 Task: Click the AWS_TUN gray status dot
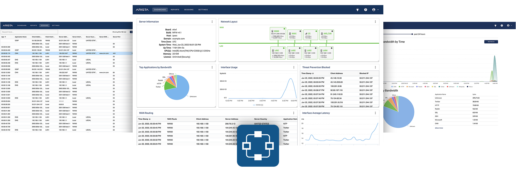(x=332, y=31)
